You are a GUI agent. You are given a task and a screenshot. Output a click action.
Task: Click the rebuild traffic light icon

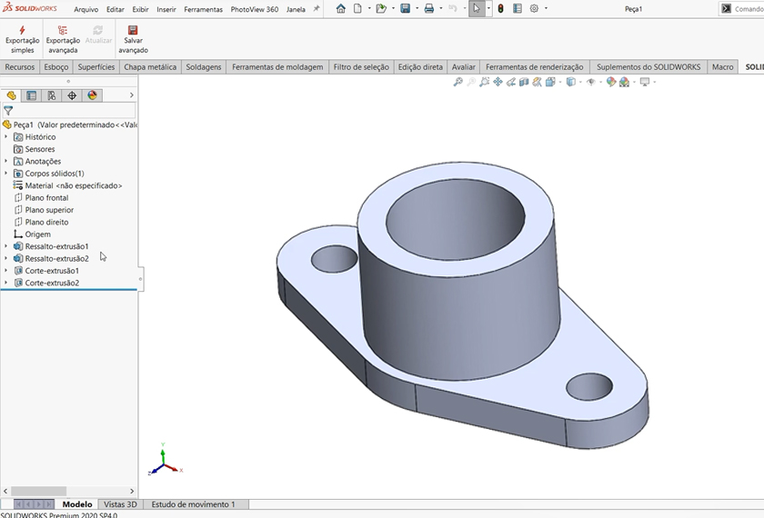point(500,9)
